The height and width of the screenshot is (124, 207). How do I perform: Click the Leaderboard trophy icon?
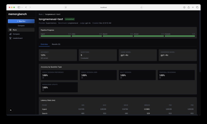click(x=11, y=38)
